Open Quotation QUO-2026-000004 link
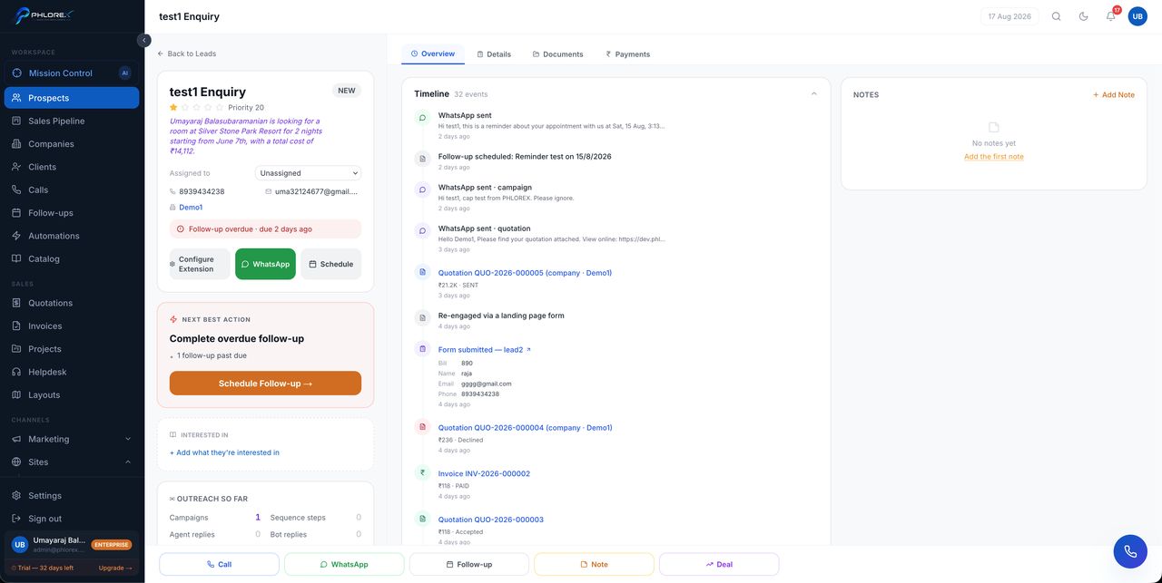Image resolution: width=1162 pixels, height=583 pixels. (x=525, y=428)
